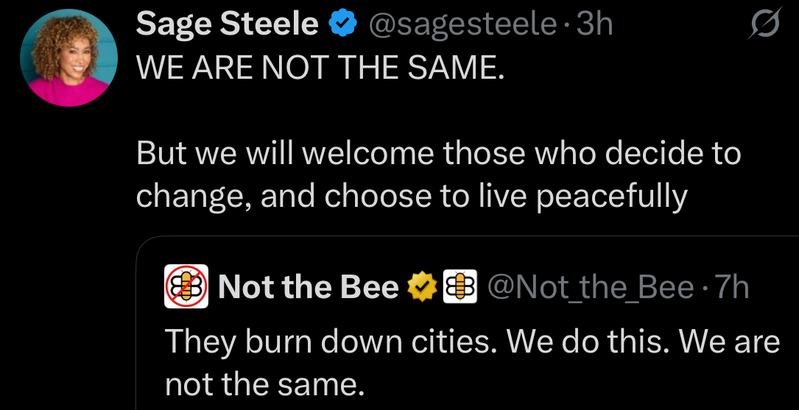Viewport: 799px width, 410px height.
Task: Click the 'WE ARE NOT THE SAME.' text
Action: 321,69
